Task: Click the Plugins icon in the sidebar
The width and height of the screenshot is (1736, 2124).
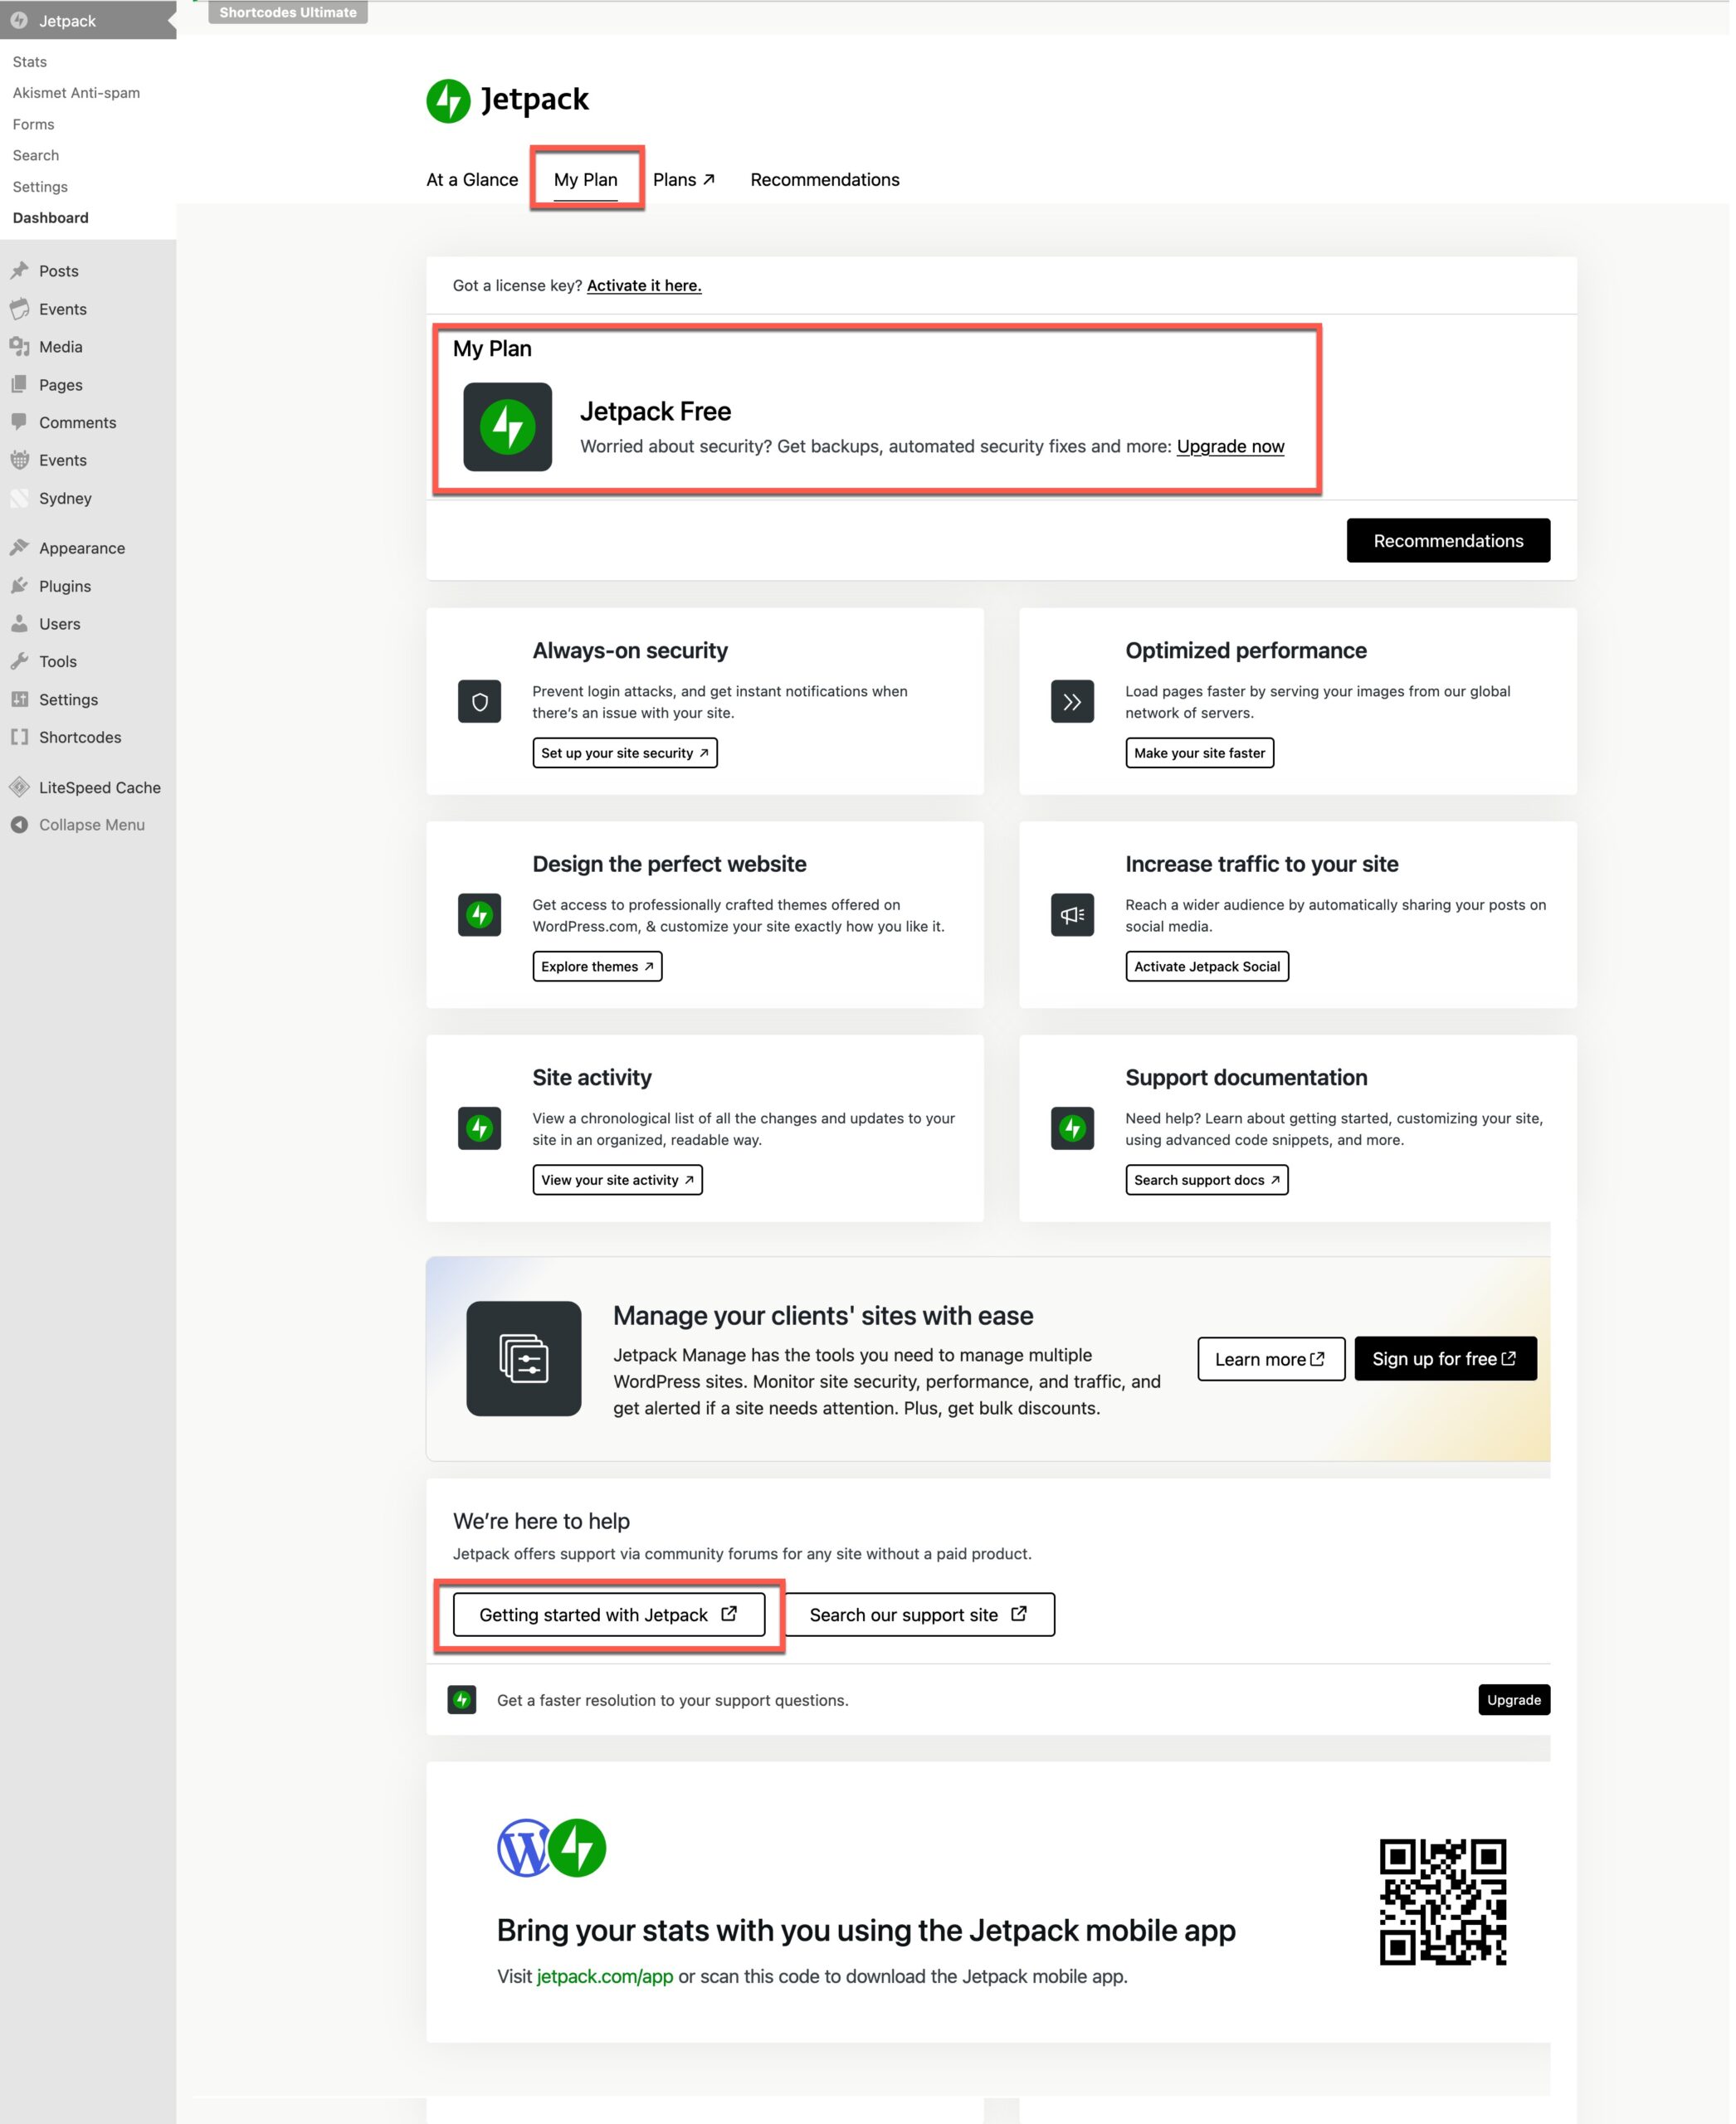Action: pos(20,587)
